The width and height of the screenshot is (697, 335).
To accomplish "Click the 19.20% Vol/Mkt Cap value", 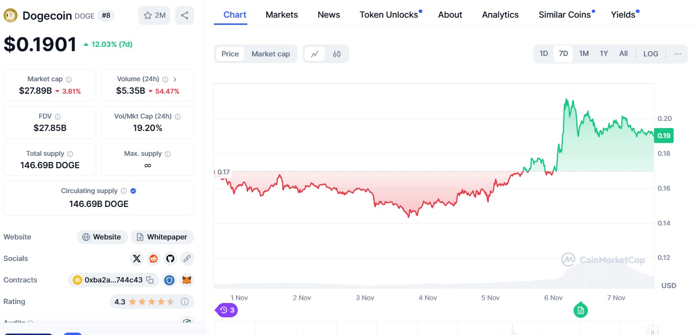I will tap(147, 128).
